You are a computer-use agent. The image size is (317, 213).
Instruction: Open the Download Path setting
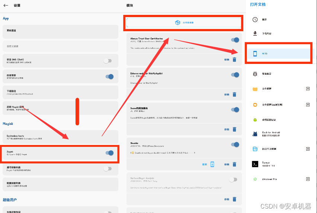point(60,92)
